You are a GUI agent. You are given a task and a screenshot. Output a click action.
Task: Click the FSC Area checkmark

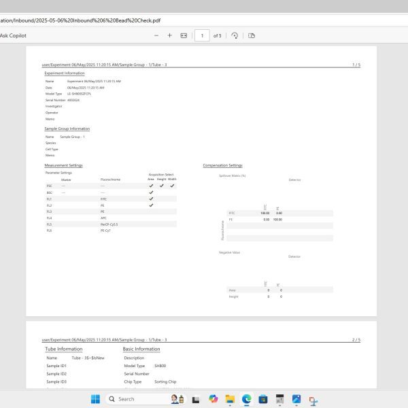pyautogui.click(x=151, y=186)
